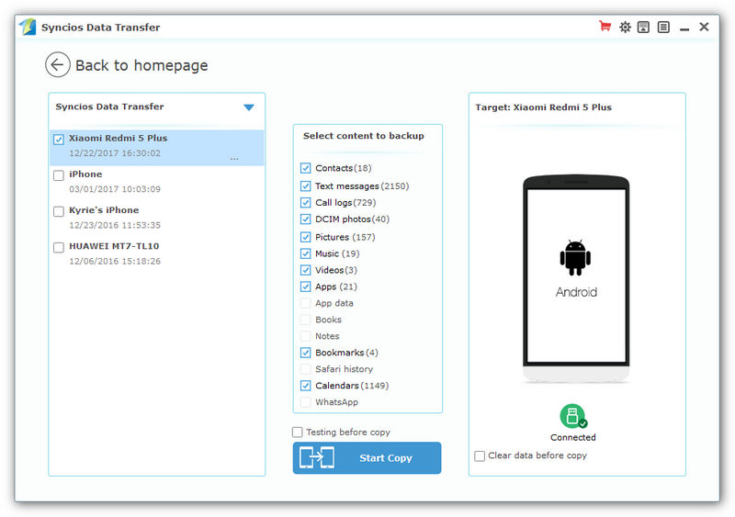
Task: Select backup dated 12/06/2016 15:18:26
Action: click(115, 261)
